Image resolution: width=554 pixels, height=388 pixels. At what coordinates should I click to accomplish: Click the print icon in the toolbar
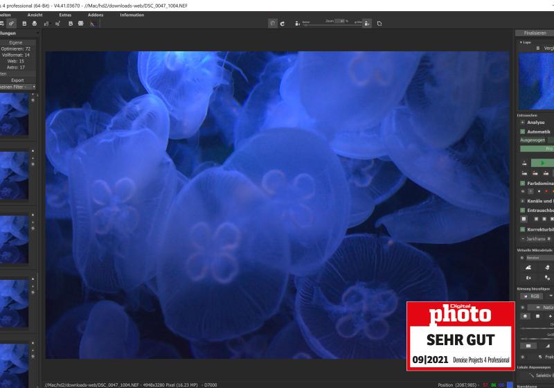click(35, 24)
